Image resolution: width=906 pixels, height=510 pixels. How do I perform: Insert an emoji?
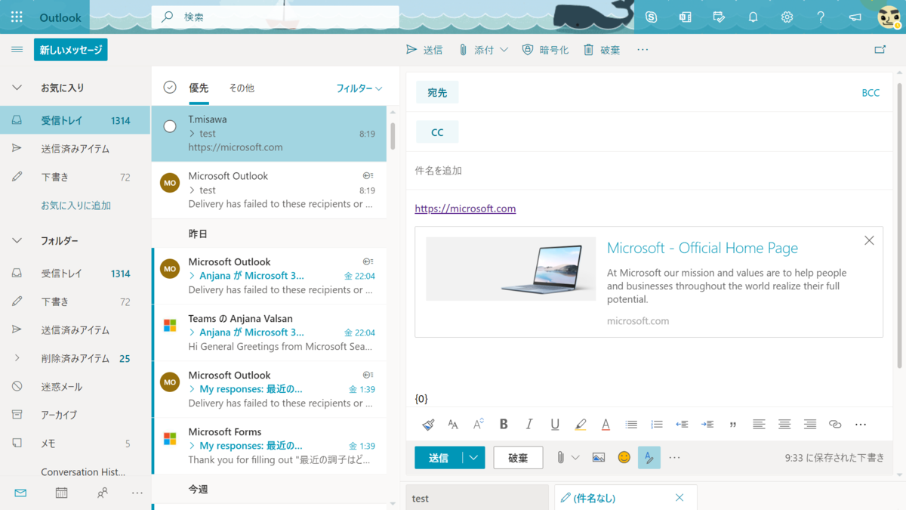[624, 457]
